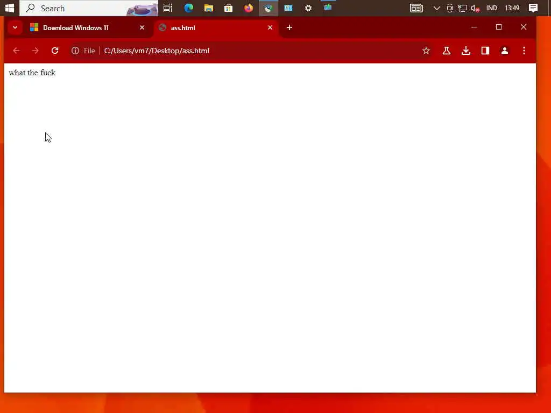The image size is (551, 413).
Task: Open News and interests in the taskbar
Action: coord(416,8)
